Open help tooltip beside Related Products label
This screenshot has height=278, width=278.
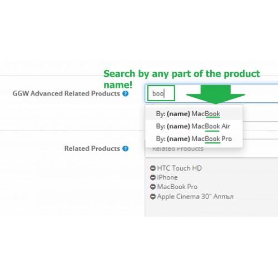[x=126, y=148]
